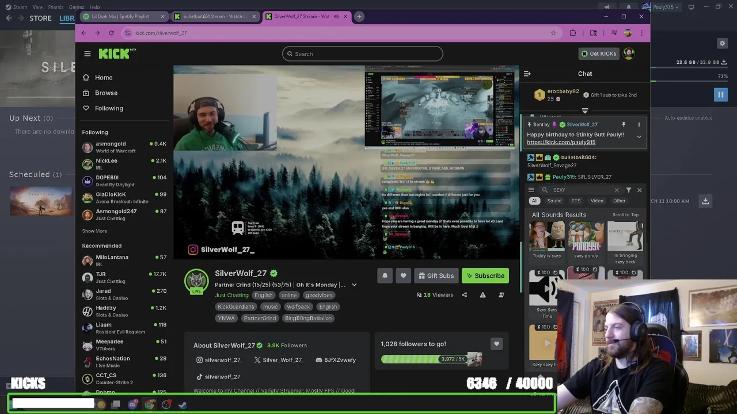Screen dimensions: 737x414
Task: Open the Just Chatting category link
Action: click(231, 295)
